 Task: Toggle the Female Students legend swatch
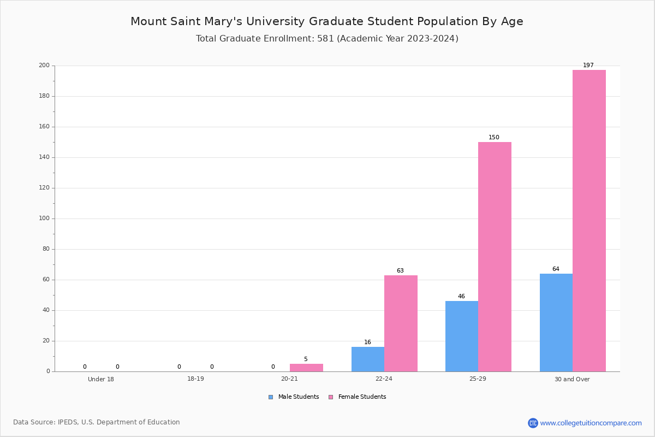331,397
